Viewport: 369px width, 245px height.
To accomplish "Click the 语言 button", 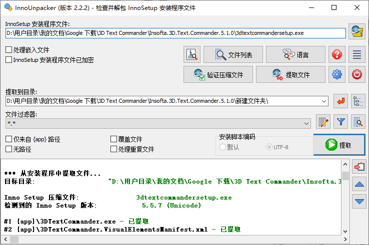I will [x=295, y=54].
